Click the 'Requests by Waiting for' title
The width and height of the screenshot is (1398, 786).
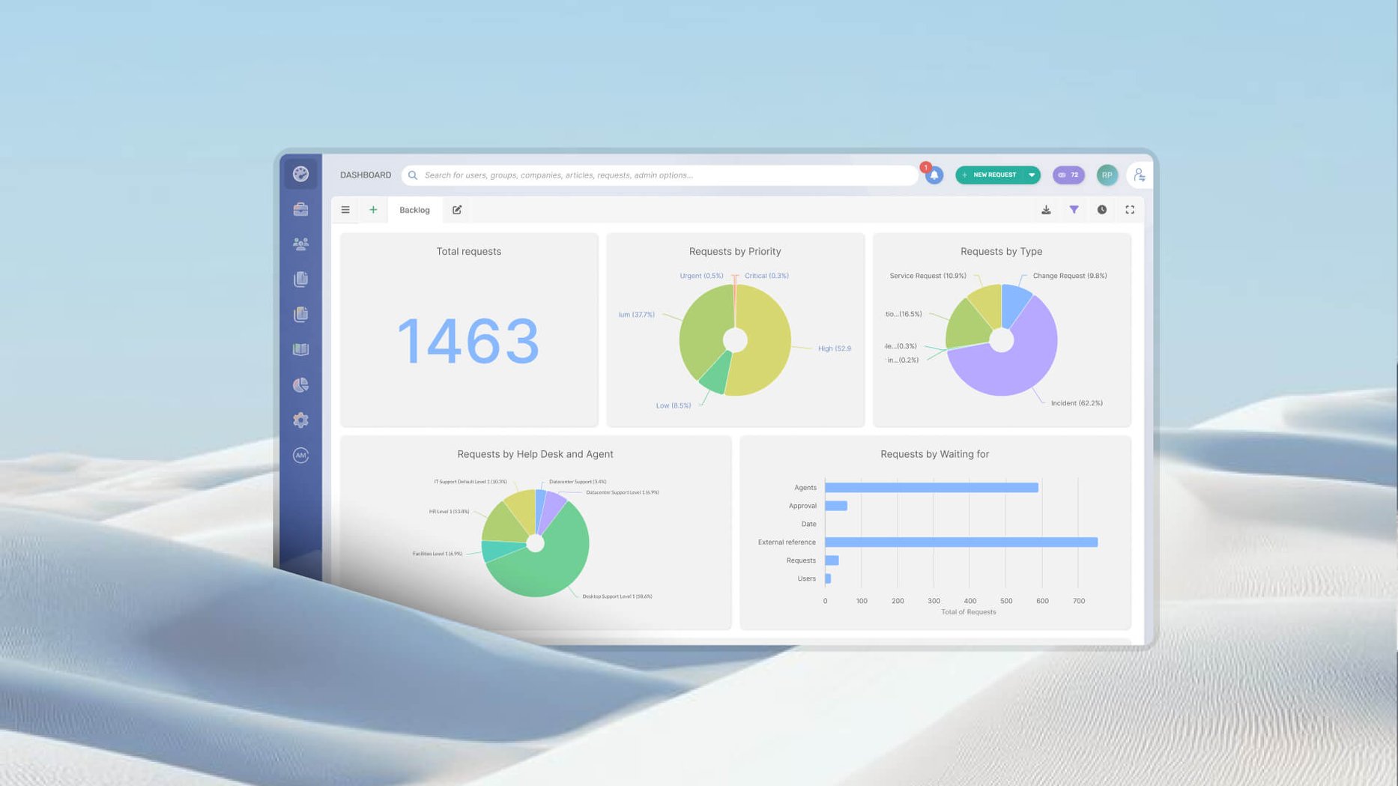(x=934, y=454)
